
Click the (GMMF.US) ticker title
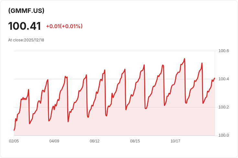26,11
